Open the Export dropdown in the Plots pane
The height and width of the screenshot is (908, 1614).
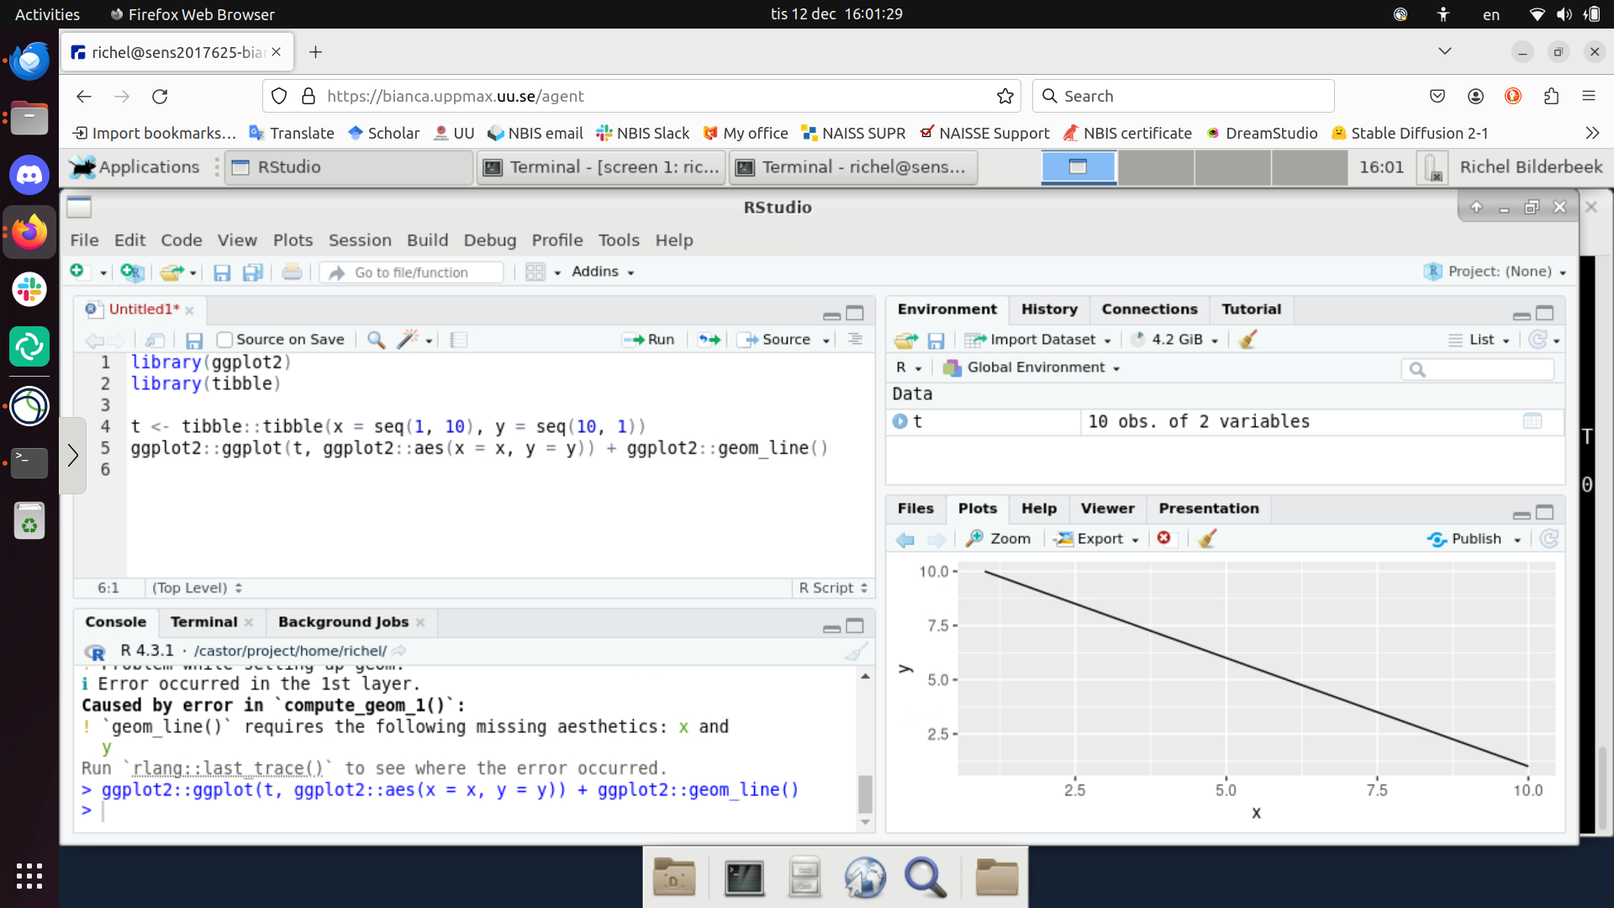[x=1098, y=539]
